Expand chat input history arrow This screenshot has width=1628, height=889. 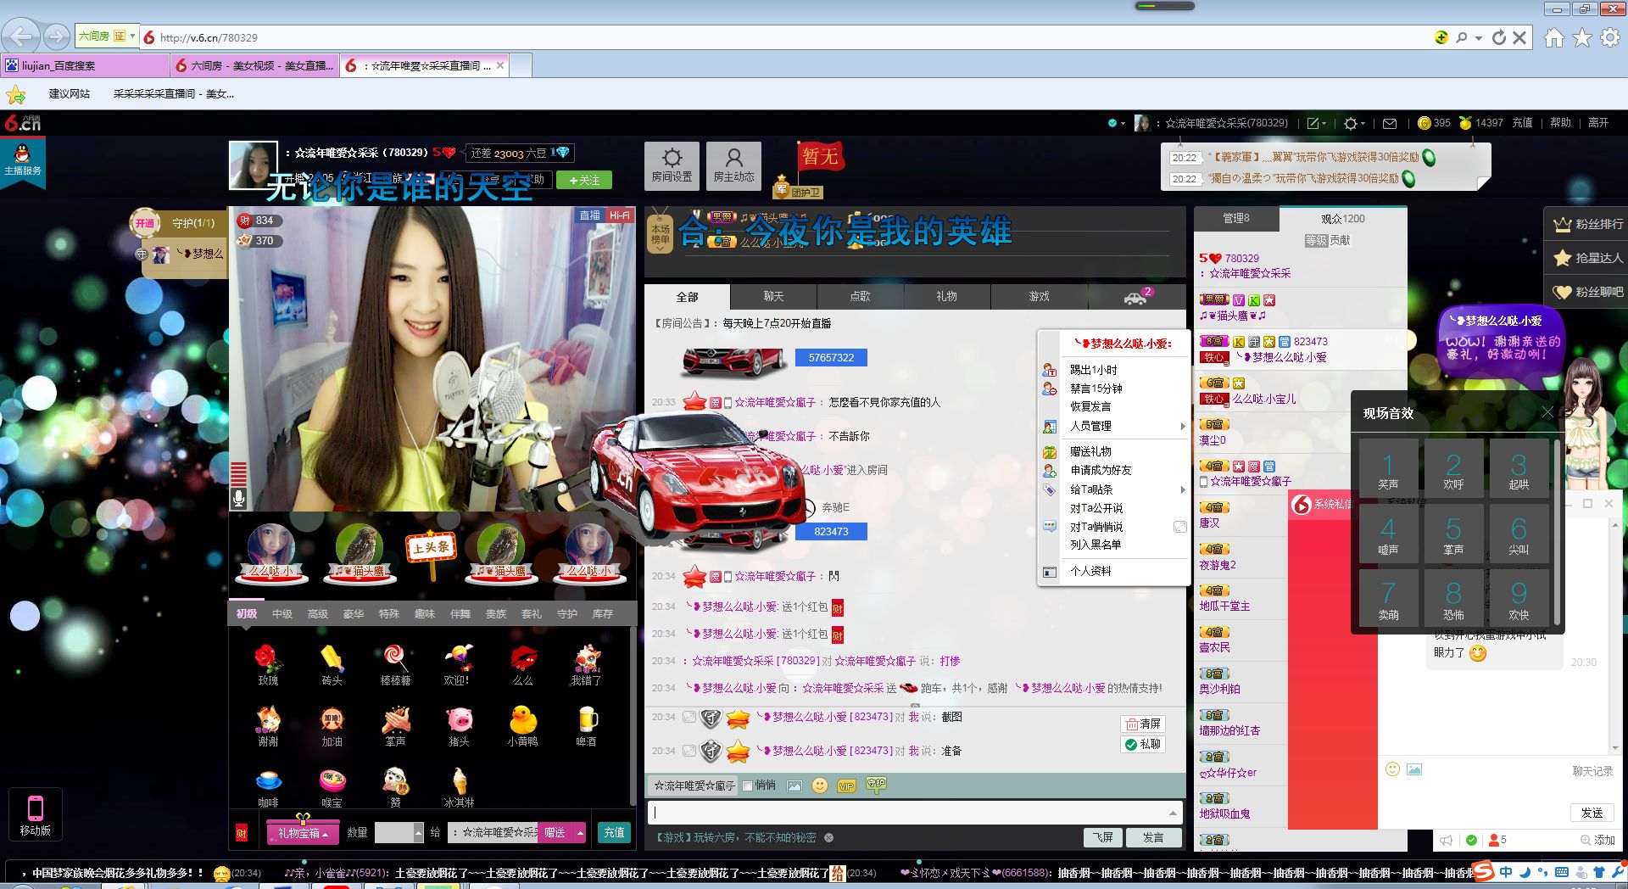click(x=1174, y=813)
